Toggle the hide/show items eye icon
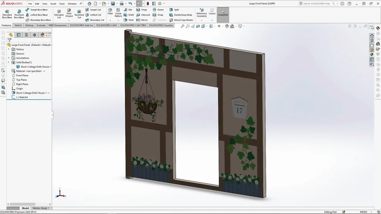This screenshot has height=214, width=381. 219,26
